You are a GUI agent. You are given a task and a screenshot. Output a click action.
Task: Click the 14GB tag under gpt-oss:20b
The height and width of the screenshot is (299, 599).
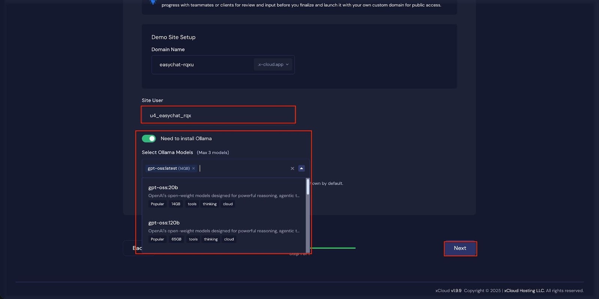tap(176, 204)
